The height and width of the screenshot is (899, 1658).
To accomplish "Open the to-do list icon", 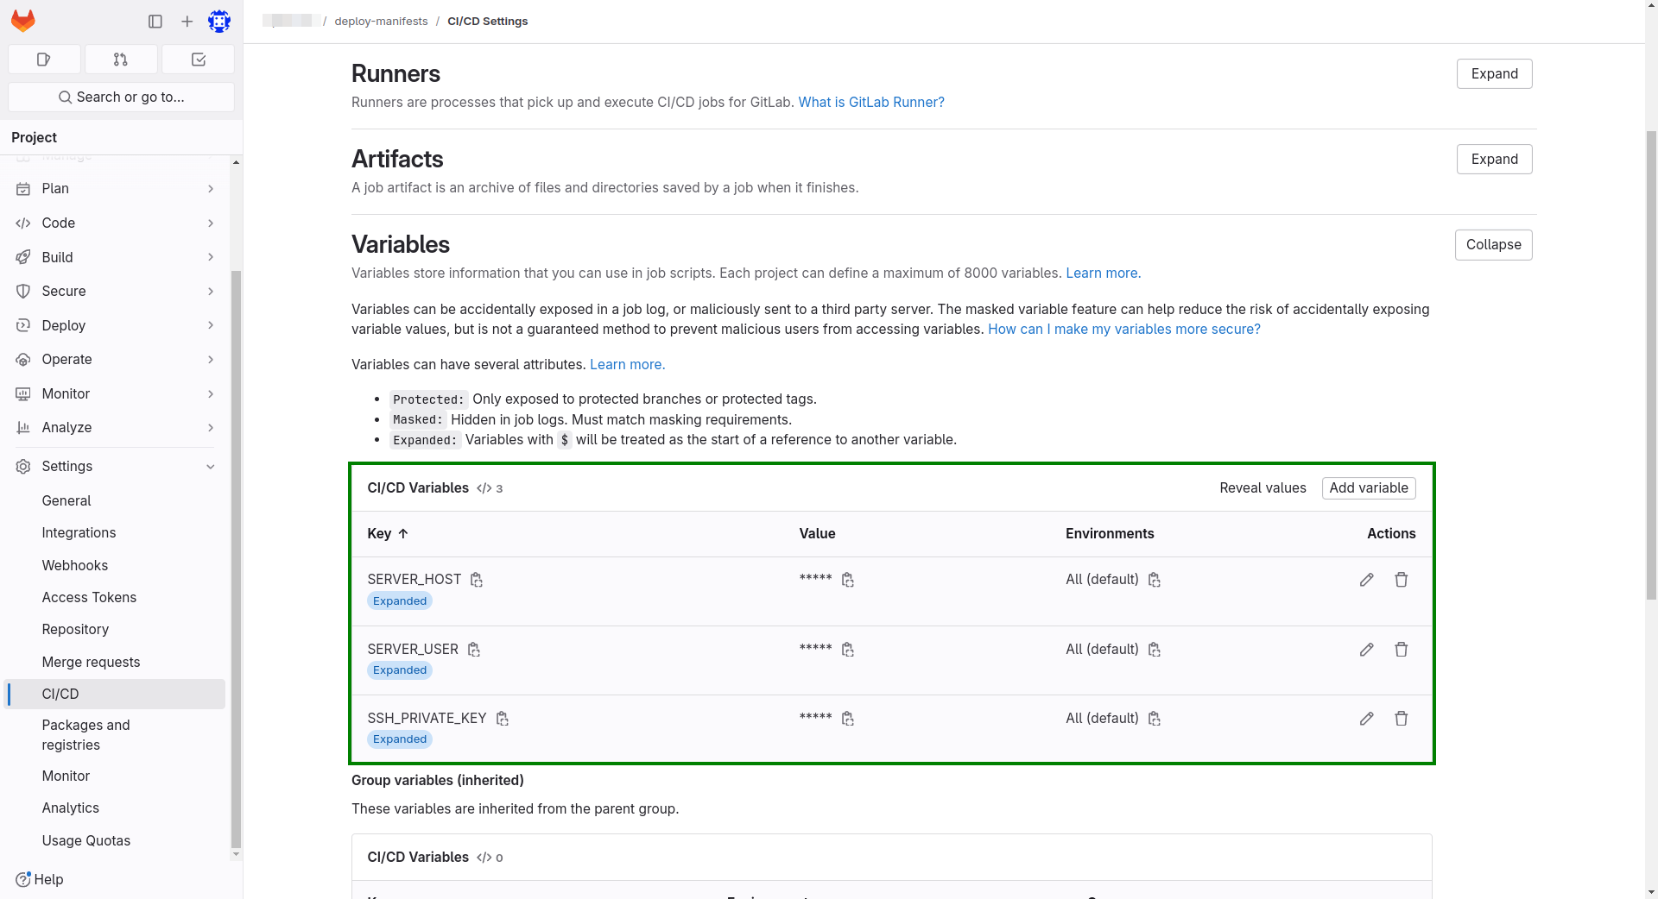I will click(198, 60).
